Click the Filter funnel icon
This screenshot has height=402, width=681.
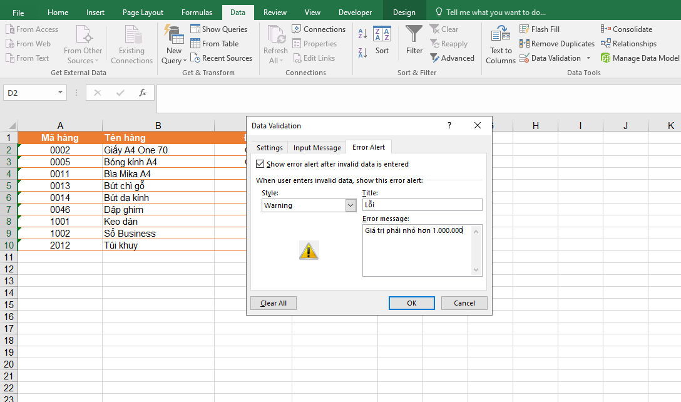tap(414, 34)
